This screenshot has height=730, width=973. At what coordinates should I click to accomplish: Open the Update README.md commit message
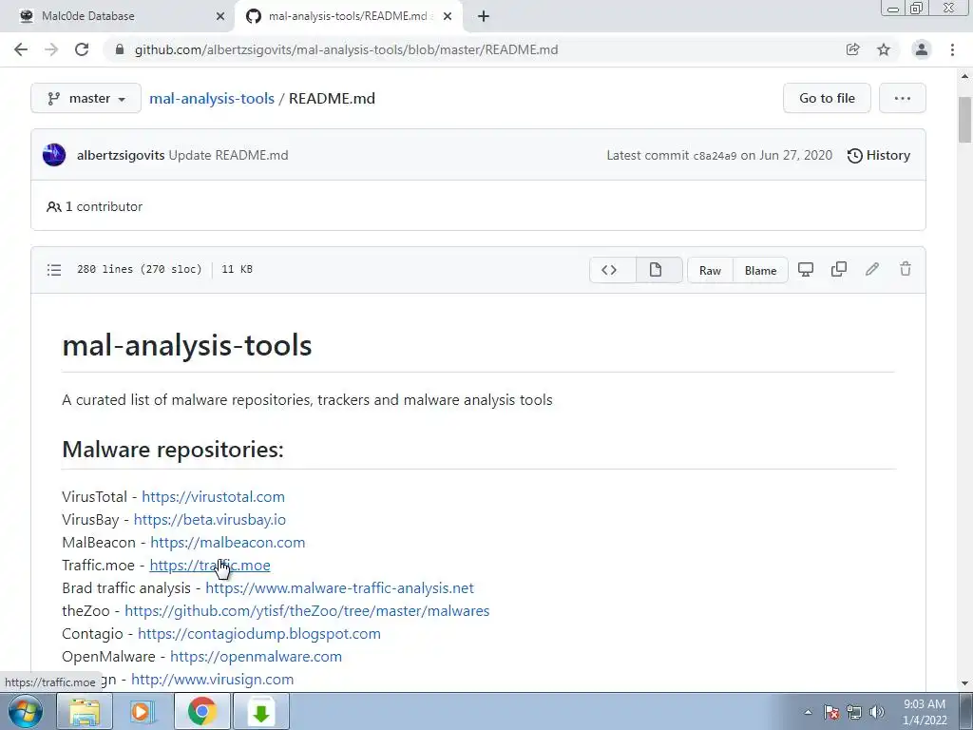point(228,155)
